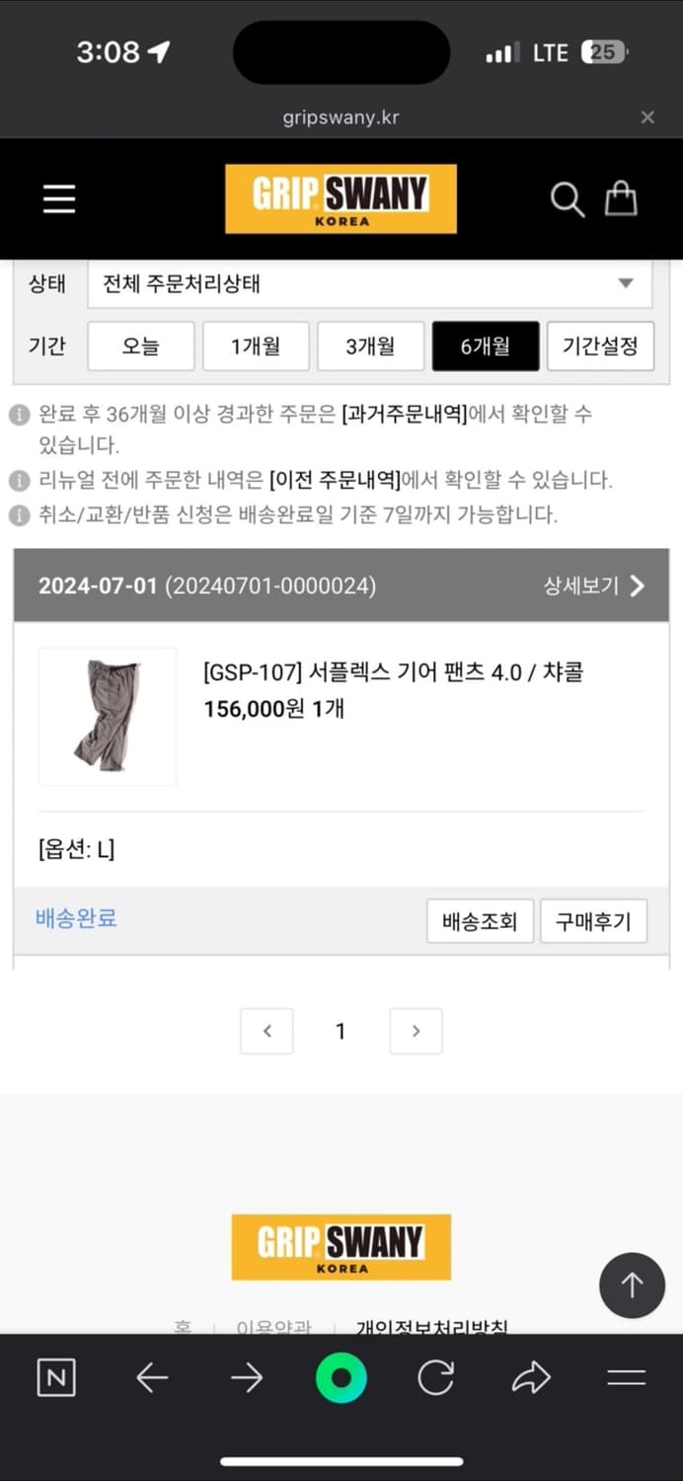Viewport: 683px width, 1481px height.
Task: Go back using the browser back arrow
Action: point(151,1378)
